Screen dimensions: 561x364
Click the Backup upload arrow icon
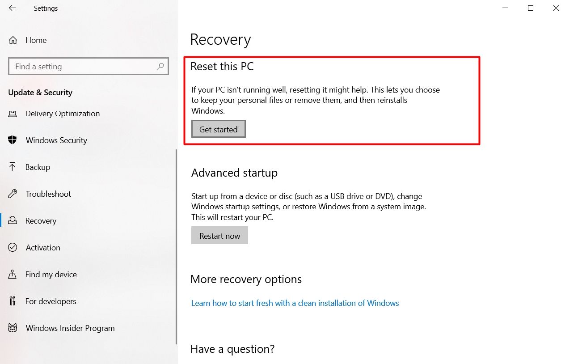[13, 167]
